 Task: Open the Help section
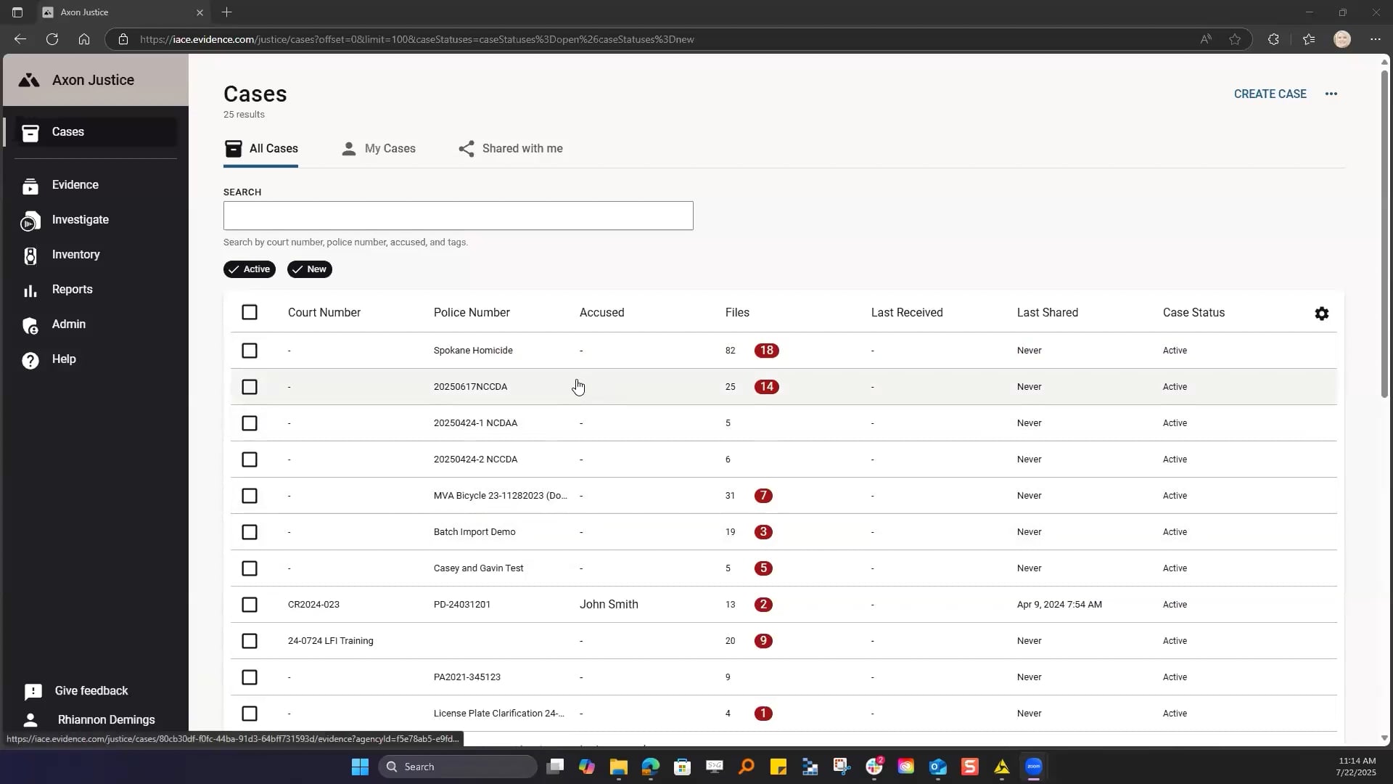[x=65, y=358]
